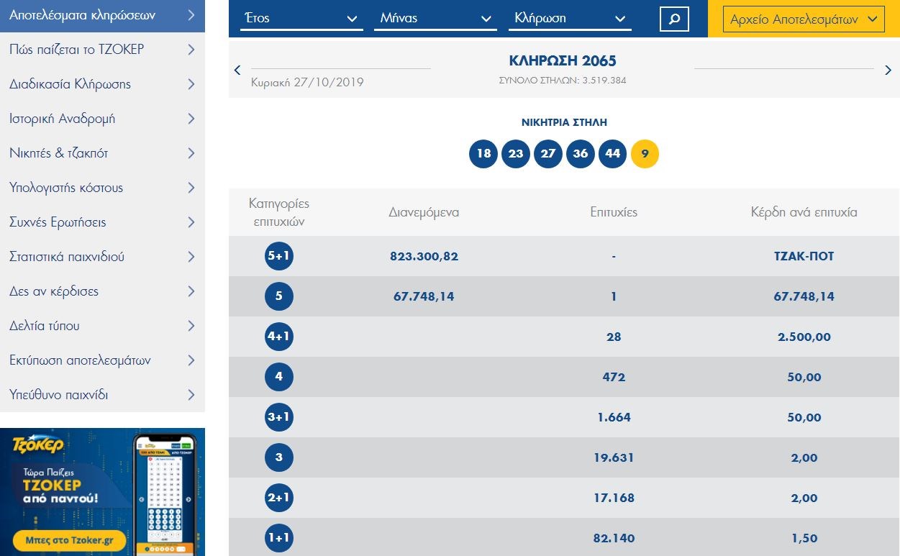
Task: Go to next draw with right arrow
Action: pyautogui.click(x=888, y=70)
